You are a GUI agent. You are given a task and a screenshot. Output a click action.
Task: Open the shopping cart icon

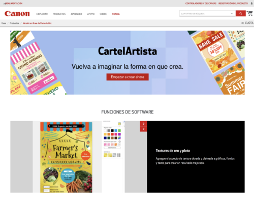pyautogui.click(x=250, y=13)
